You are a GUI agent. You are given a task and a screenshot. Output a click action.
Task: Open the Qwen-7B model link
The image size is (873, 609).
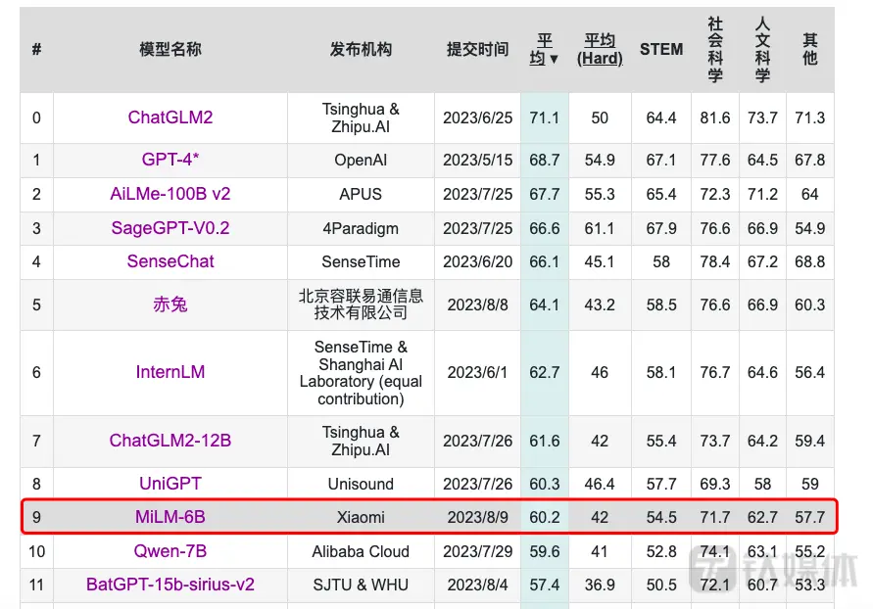pos(170,551)
